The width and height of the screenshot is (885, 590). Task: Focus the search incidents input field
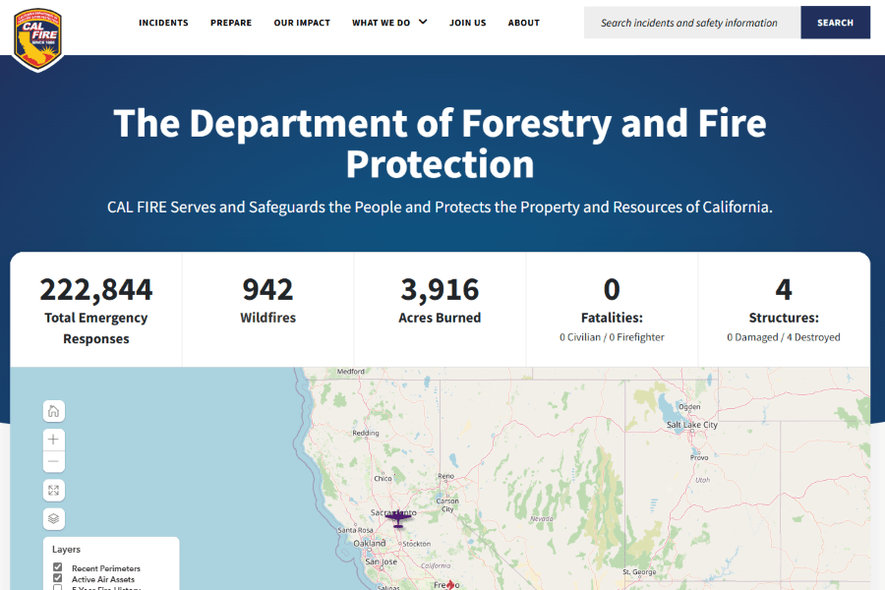692,23
